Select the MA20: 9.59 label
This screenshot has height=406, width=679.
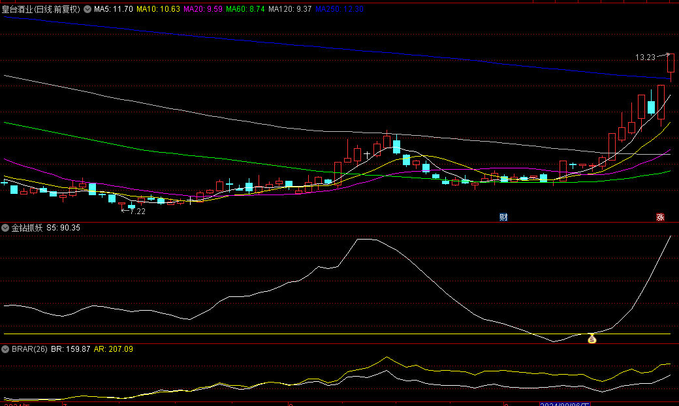point(203,9)
